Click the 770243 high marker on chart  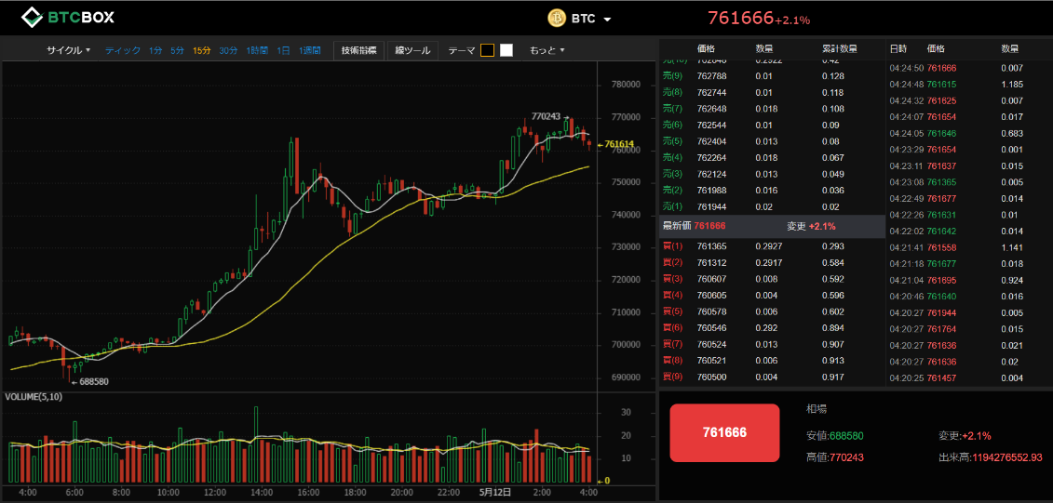[x=549, y=117]
